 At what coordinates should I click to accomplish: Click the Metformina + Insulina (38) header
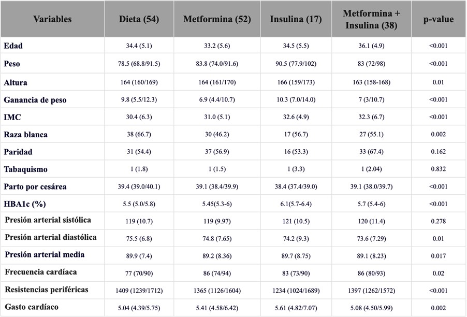[x=371, y=19]
